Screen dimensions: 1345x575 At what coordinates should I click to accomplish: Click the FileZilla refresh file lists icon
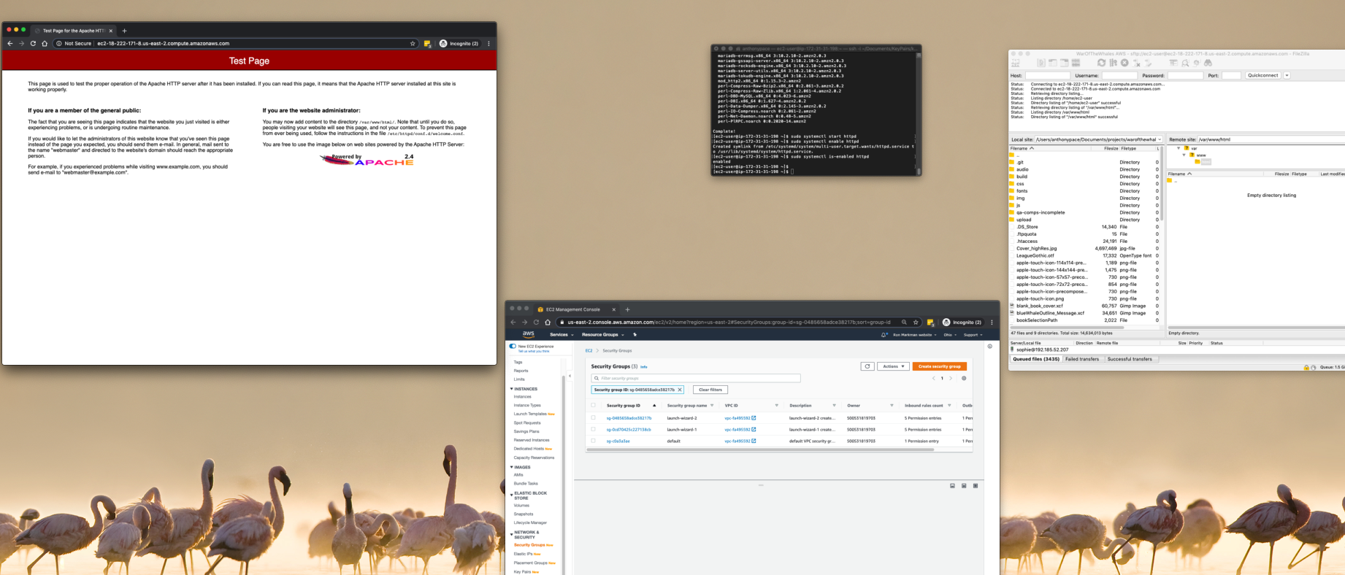pos(1101,63)
